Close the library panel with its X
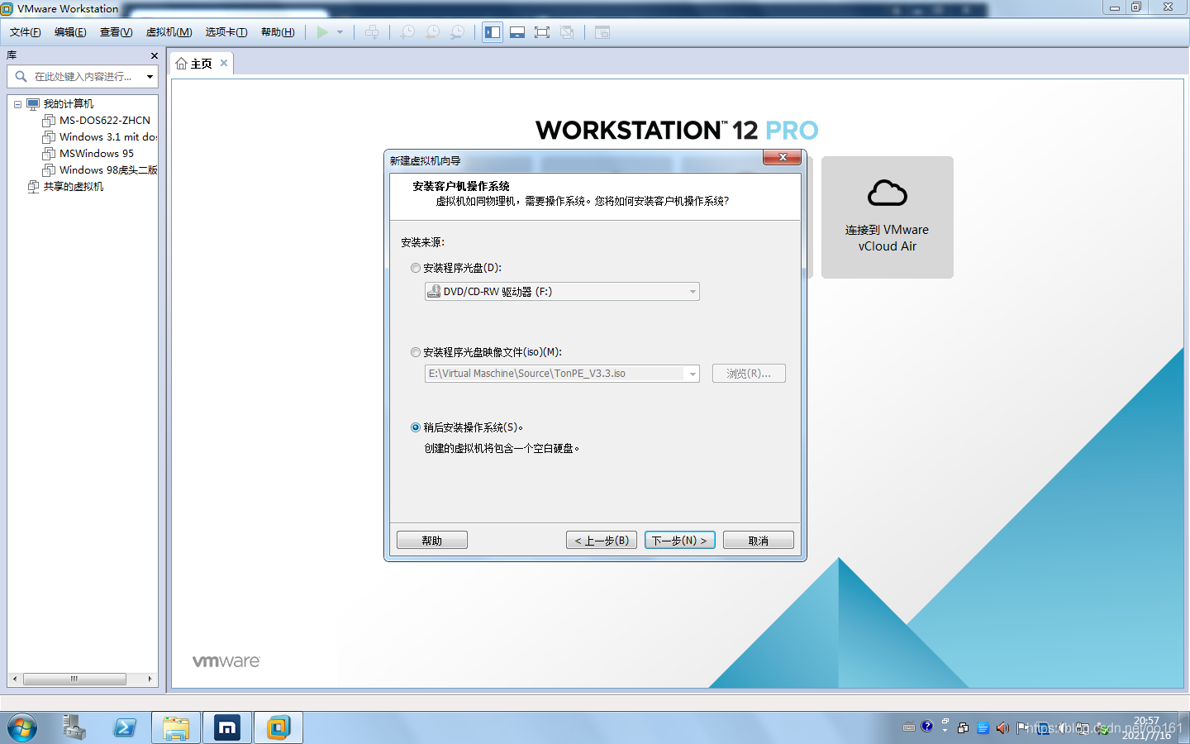Viewport: 1190px width, 744px height. pyautogui.click(x=155, y=55)
